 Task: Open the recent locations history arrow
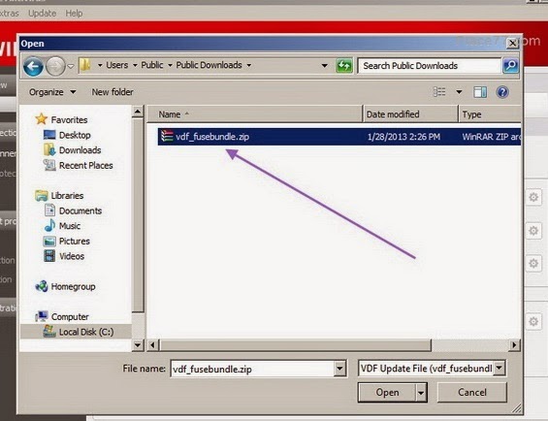[x=71, y=66]
